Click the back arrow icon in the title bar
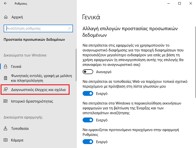Screen dimensions: 196x148 pos(5,3)
